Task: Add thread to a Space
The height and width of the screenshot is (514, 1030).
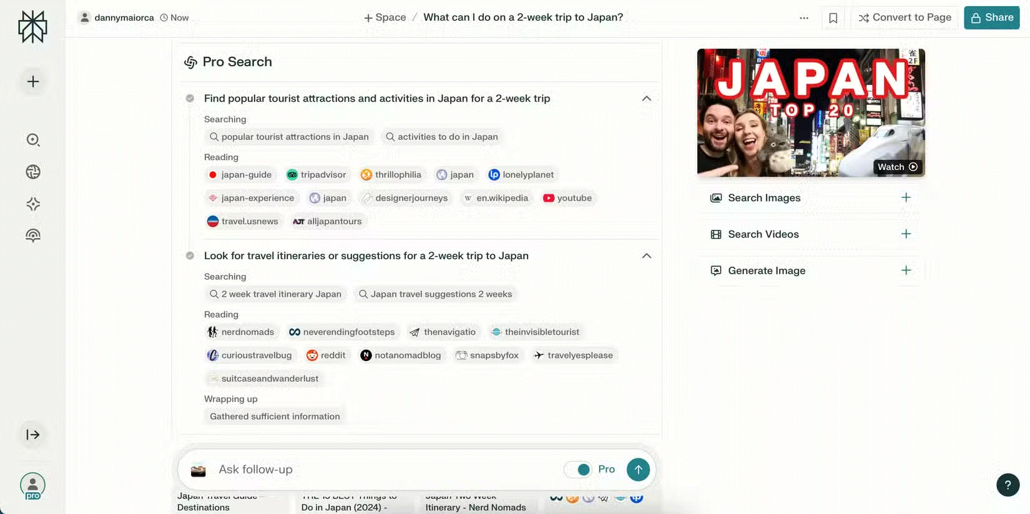Action: 385,17
